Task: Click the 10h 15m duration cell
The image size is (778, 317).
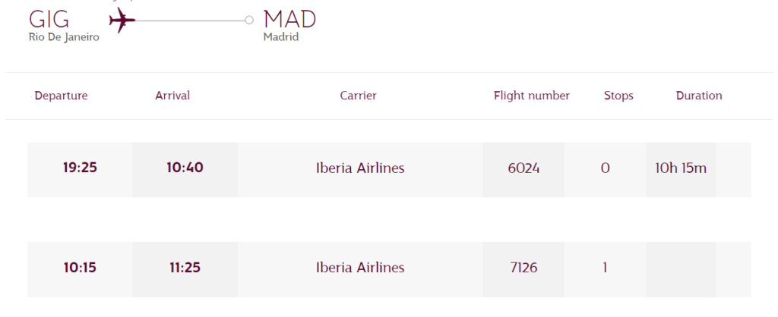Action: tap(681, 168)
